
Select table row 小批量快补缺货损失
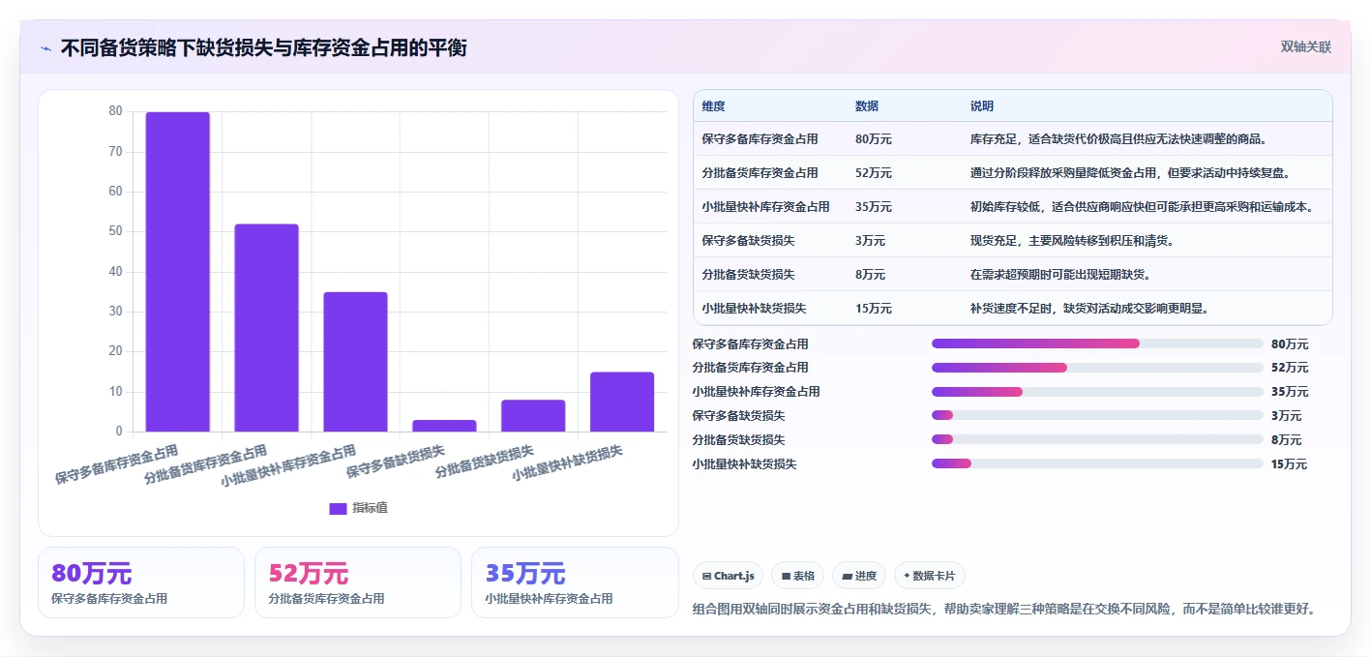click(1013, 309)
